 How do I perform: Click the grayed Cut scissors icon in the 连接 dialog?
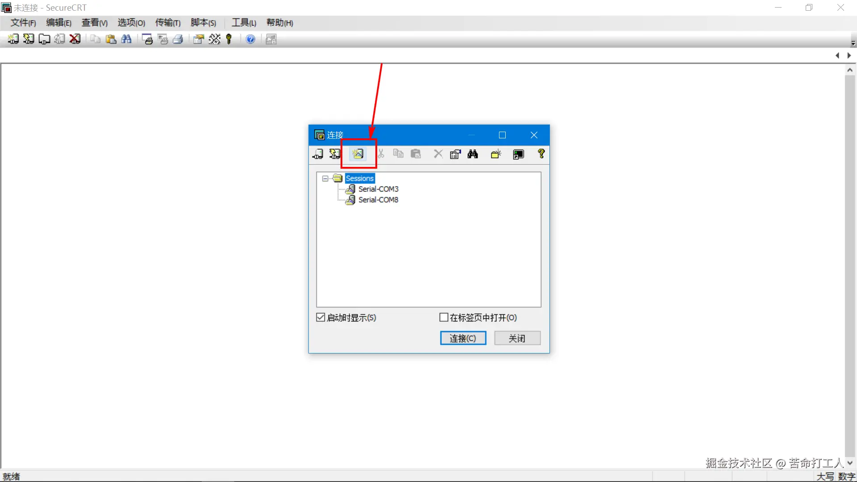pos(381,154)
